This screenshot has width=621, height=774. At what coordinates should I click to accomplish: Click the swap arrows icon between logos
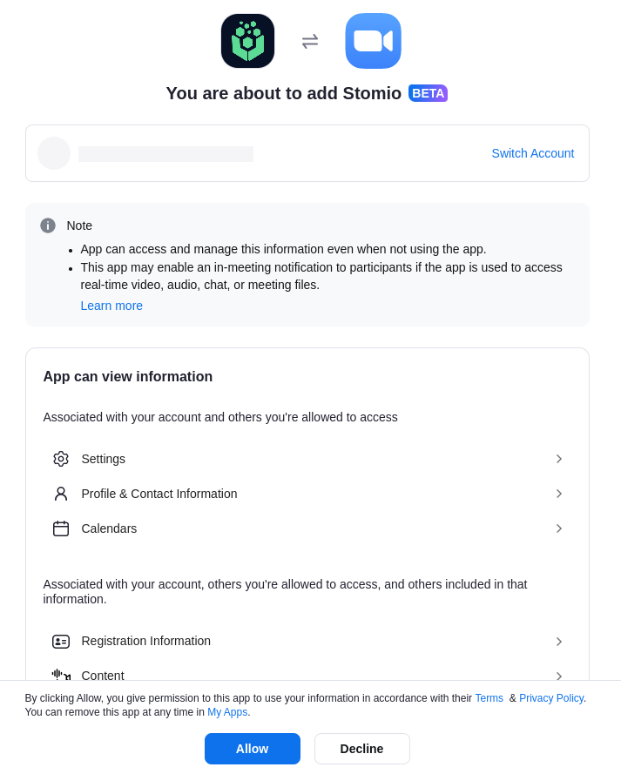pos(310,41)
